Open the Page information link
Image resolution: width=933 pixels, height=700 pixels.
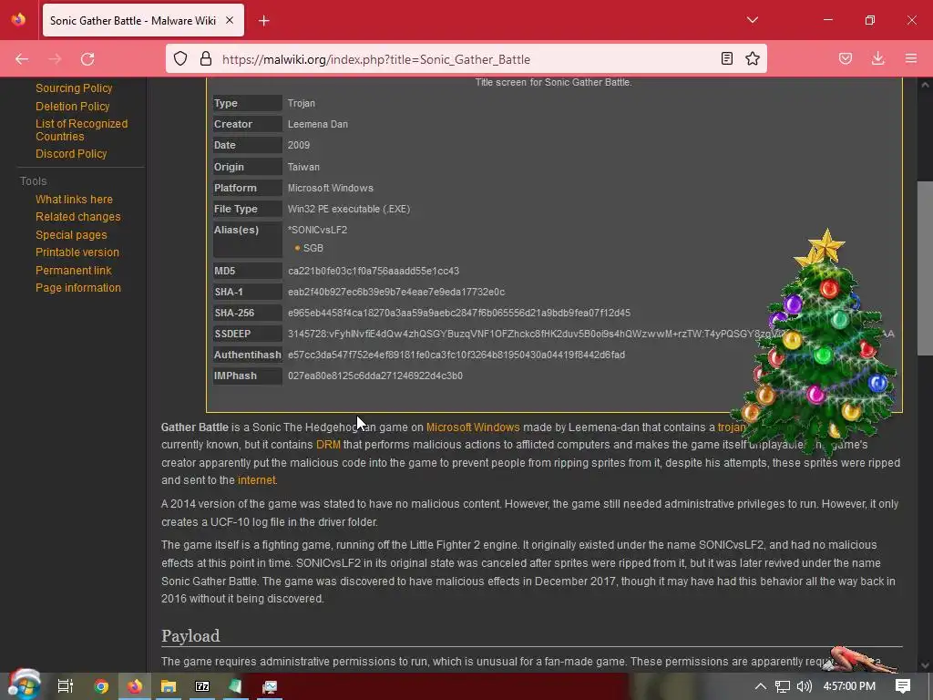pos(78,287)
